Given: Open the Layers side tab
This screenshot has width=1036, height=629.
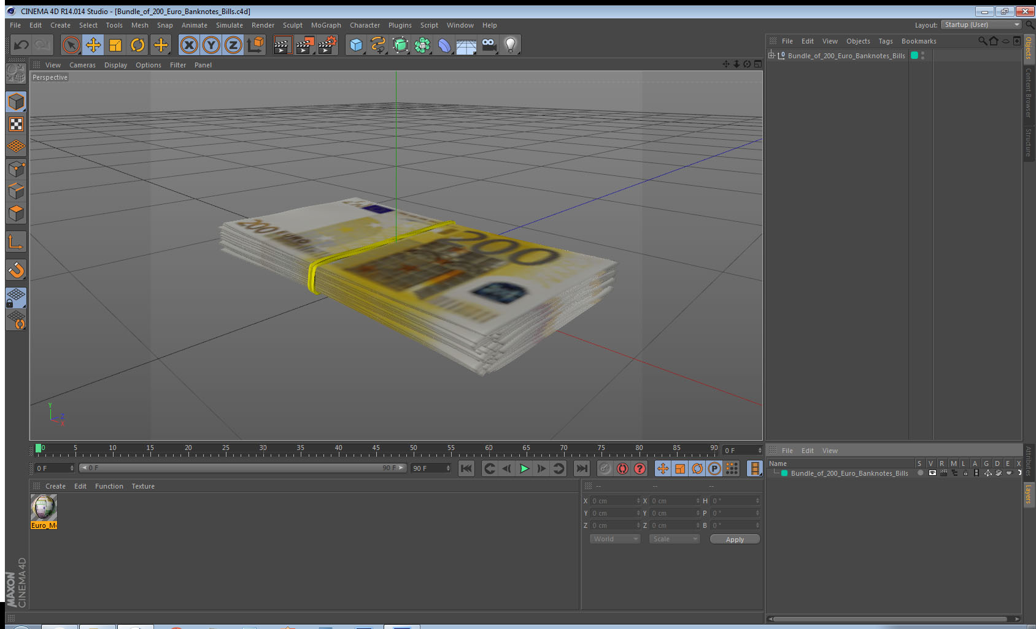Looking at the screenshot, I should click(x=1029, y=494).
